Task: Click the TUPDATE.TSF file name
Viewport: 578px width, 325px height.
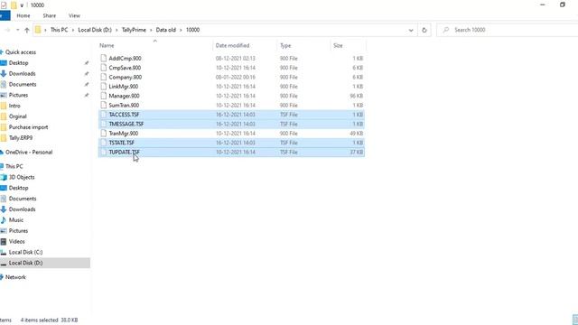Action: coord(125,152)
